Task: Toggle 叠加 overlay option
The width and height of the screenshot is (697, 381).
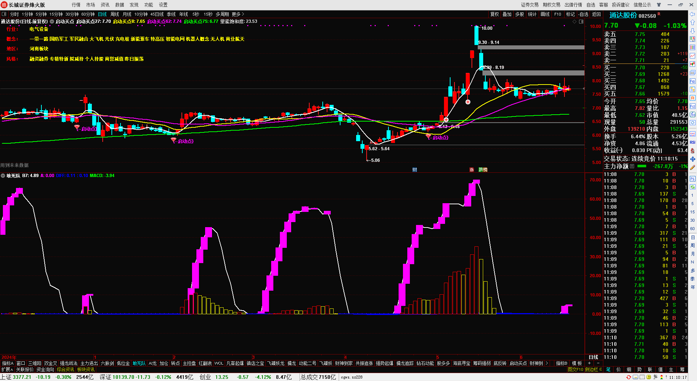Action: [x=507, y=14]
